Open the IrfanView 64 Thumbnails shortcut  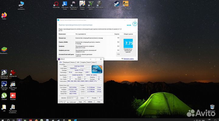pos(4,74)
